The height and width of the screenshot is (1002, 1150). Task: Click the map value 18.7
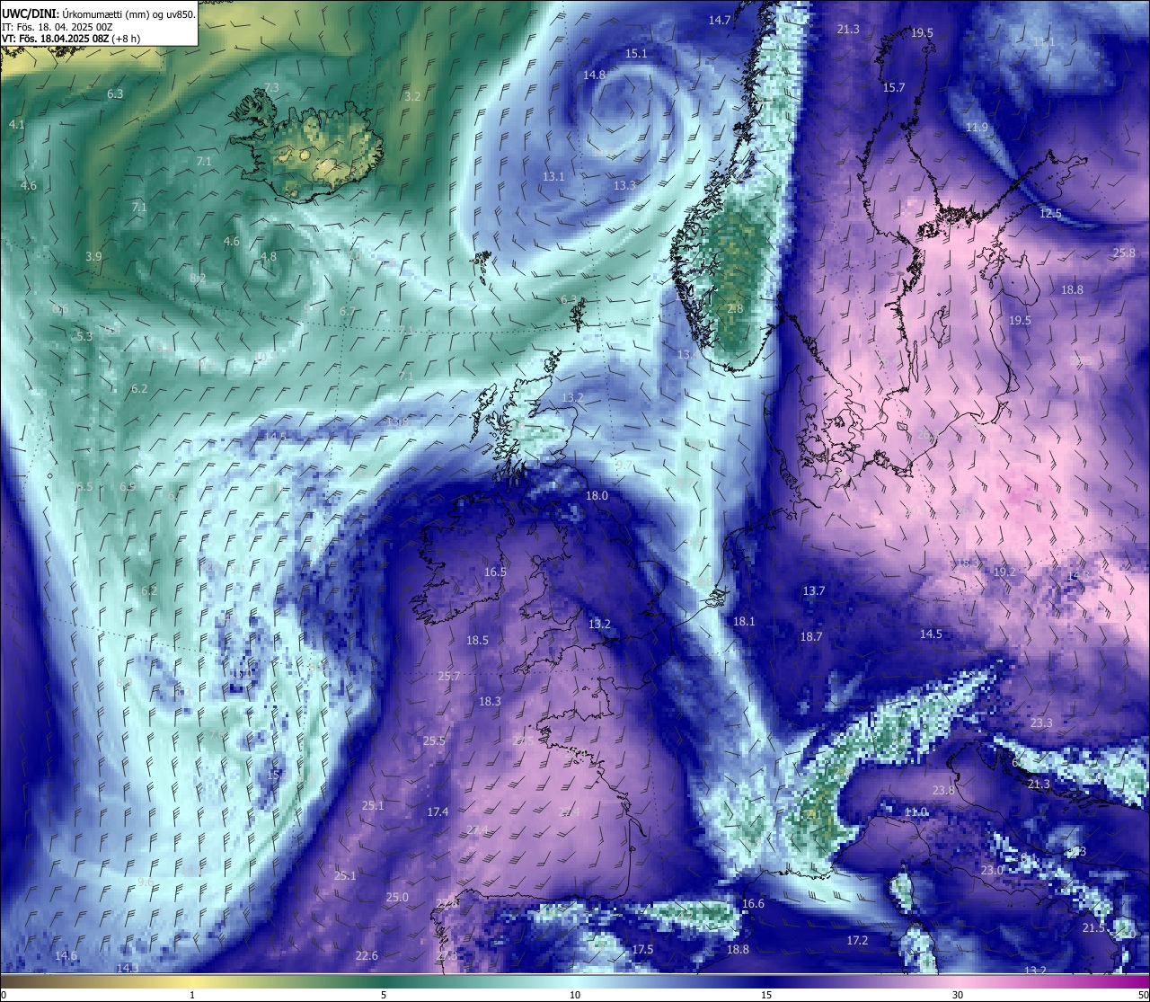click(811, 637)
